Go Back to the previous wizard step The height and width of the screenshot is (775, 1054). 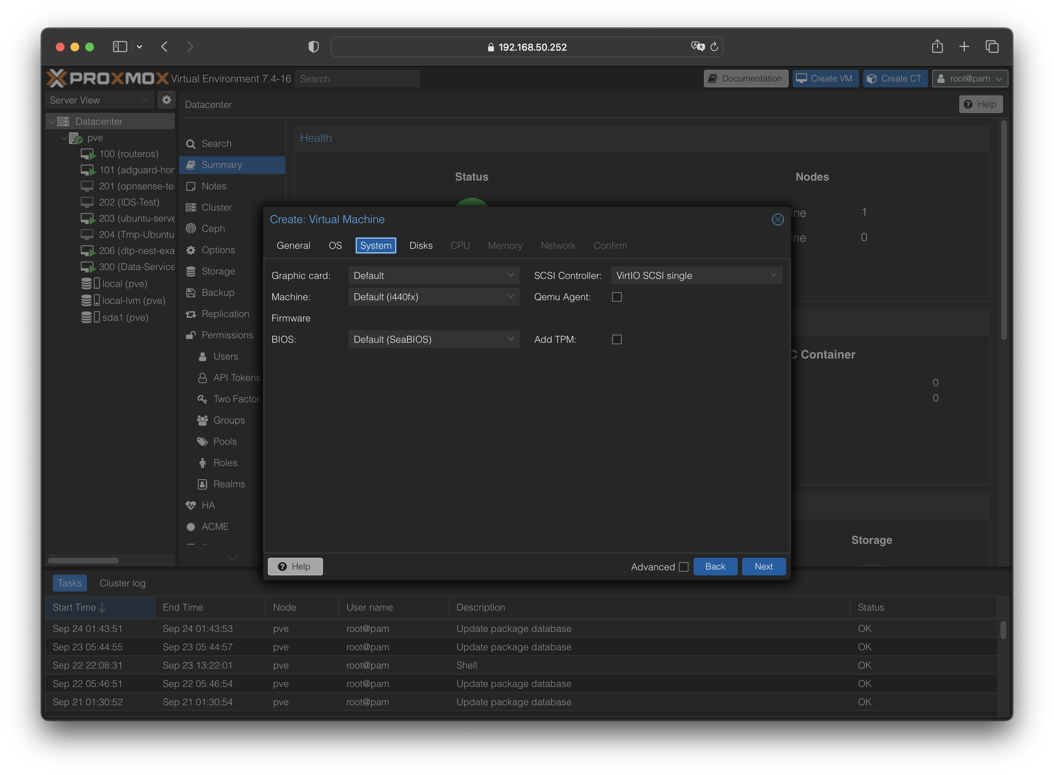[715, 566]
